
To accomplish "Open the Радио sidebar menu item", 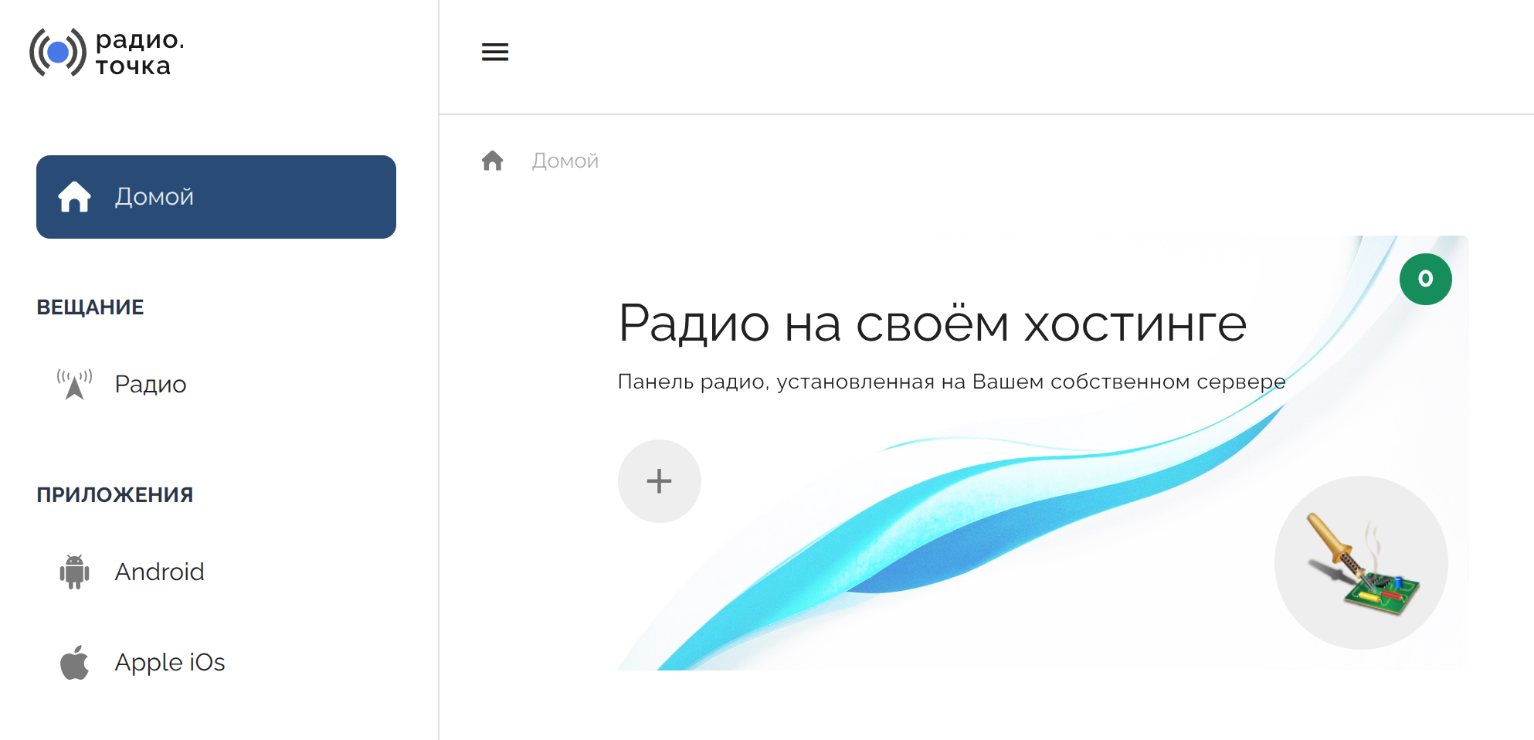I will [x=151, y=384].
